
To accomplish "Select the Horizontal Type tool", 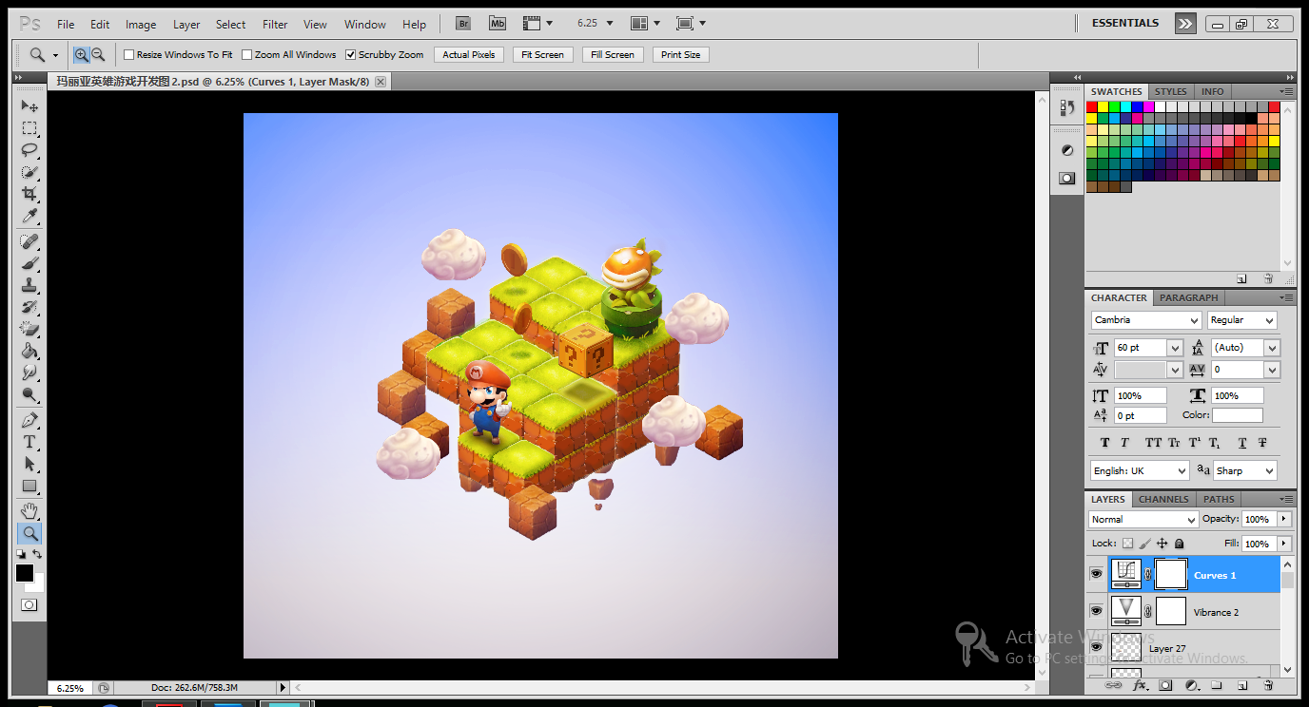I will (x=29, y=442).
